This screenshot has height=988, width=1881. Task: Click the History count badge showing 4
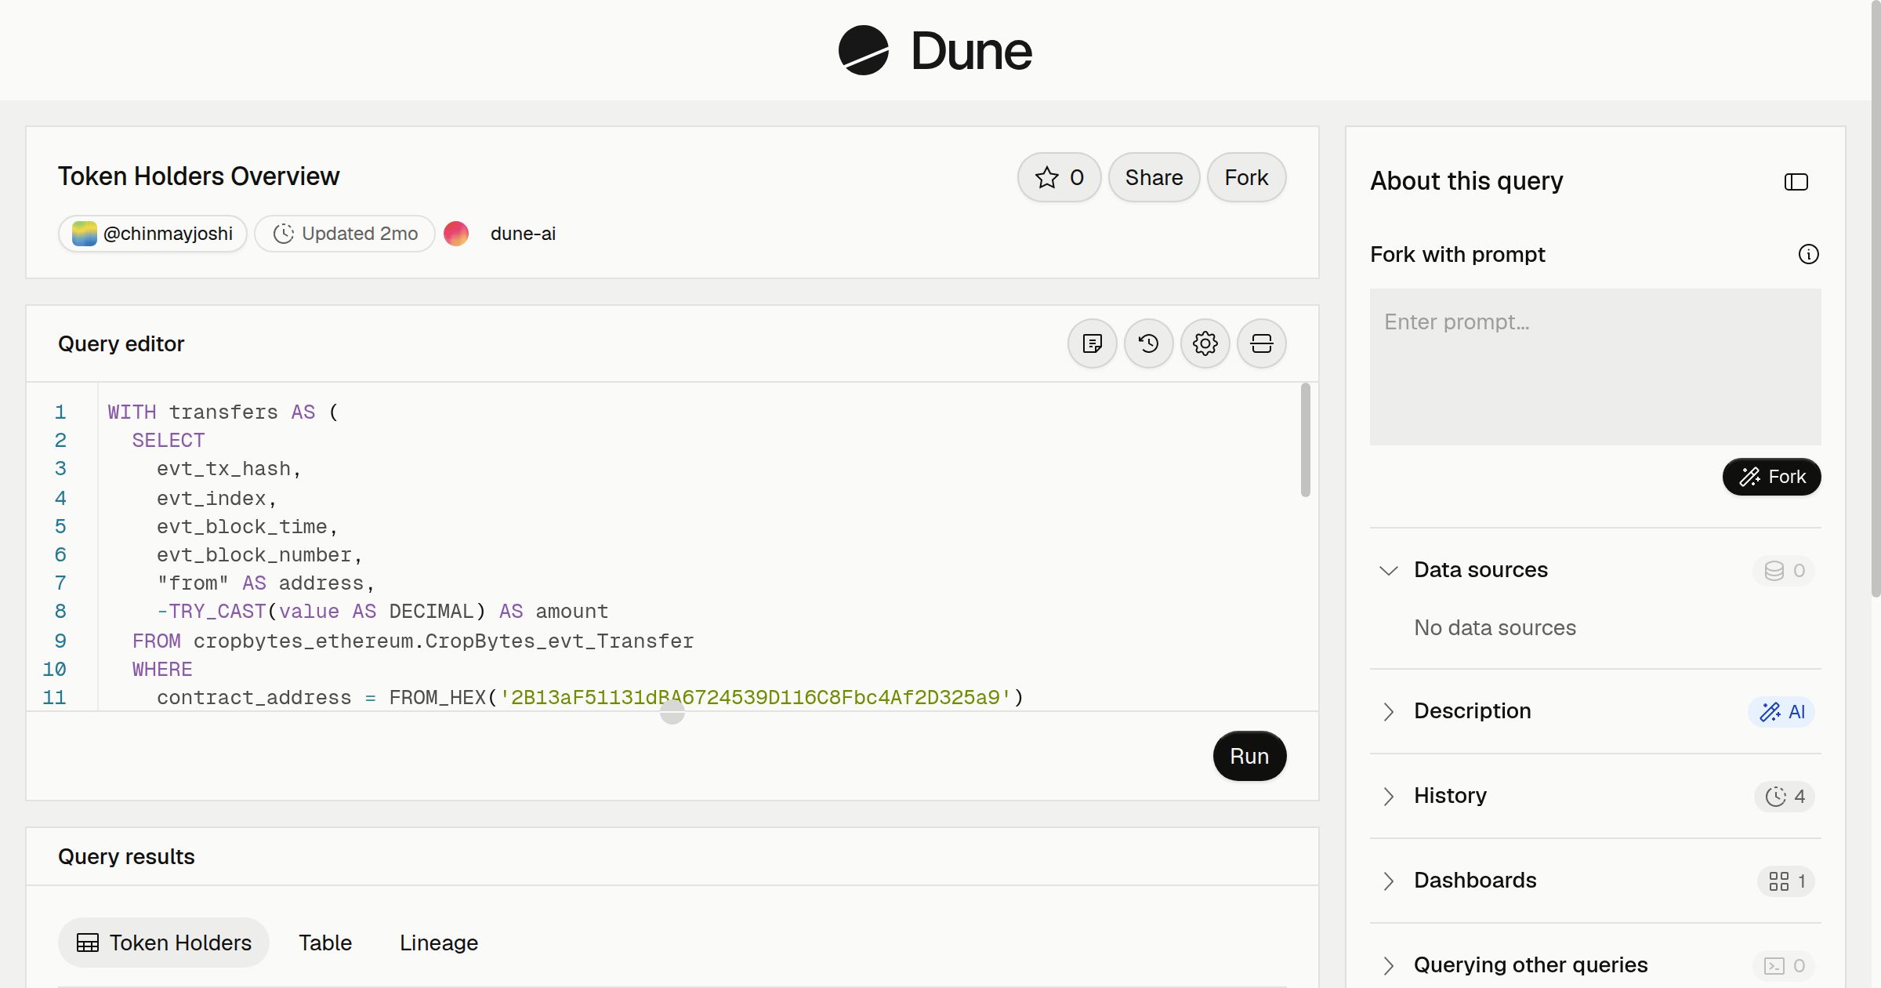[x=1784, y=797]
